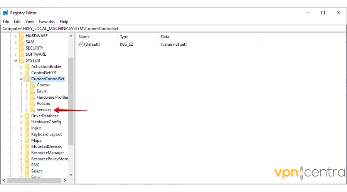Open the View menu
Viewport: 347px width, 192px height.
(x=29, y=22)
